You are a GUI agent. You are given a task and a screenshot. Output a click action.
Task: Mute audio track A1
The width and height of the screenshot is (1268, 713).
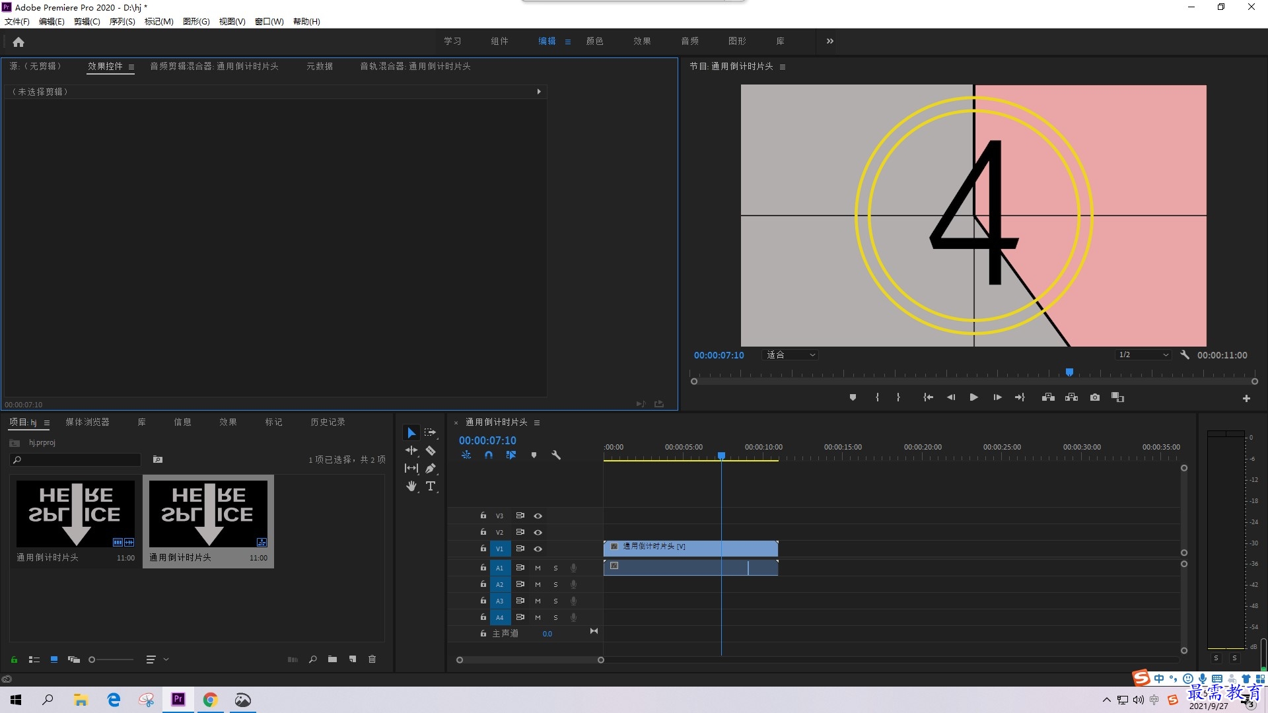tap(538, 568)
